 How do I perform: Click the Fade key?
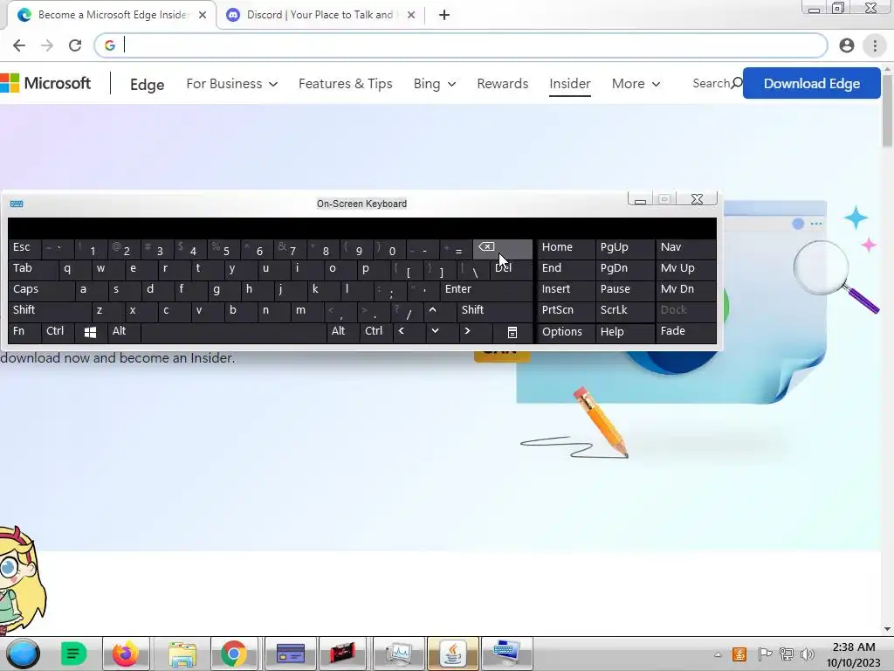click(x=686, y=331)
